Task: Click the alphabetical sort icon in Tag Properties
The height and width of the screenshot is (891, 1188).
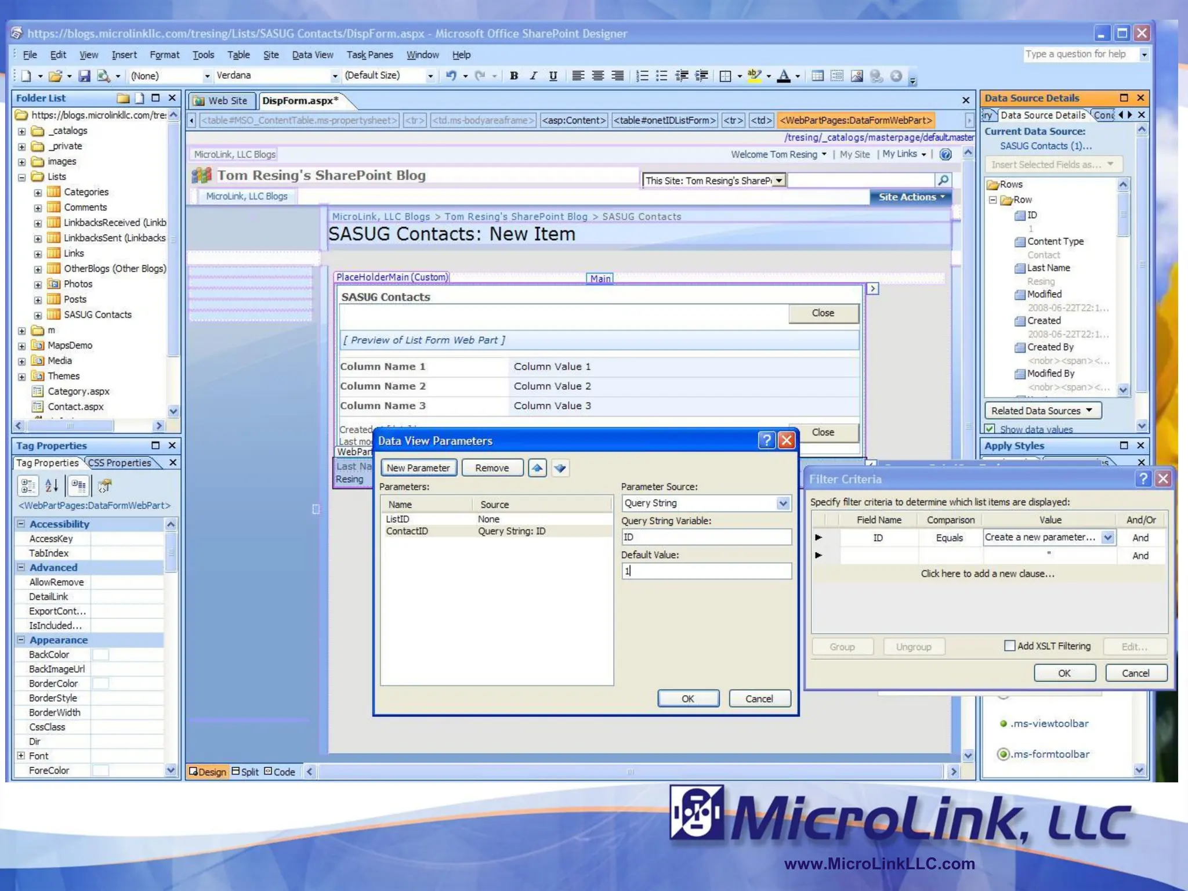Action: 52,486
